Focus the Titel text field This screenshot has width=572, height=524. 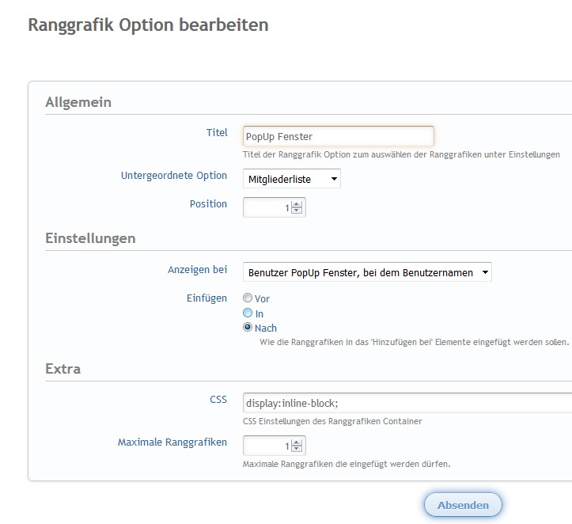[x=338, y=136]
